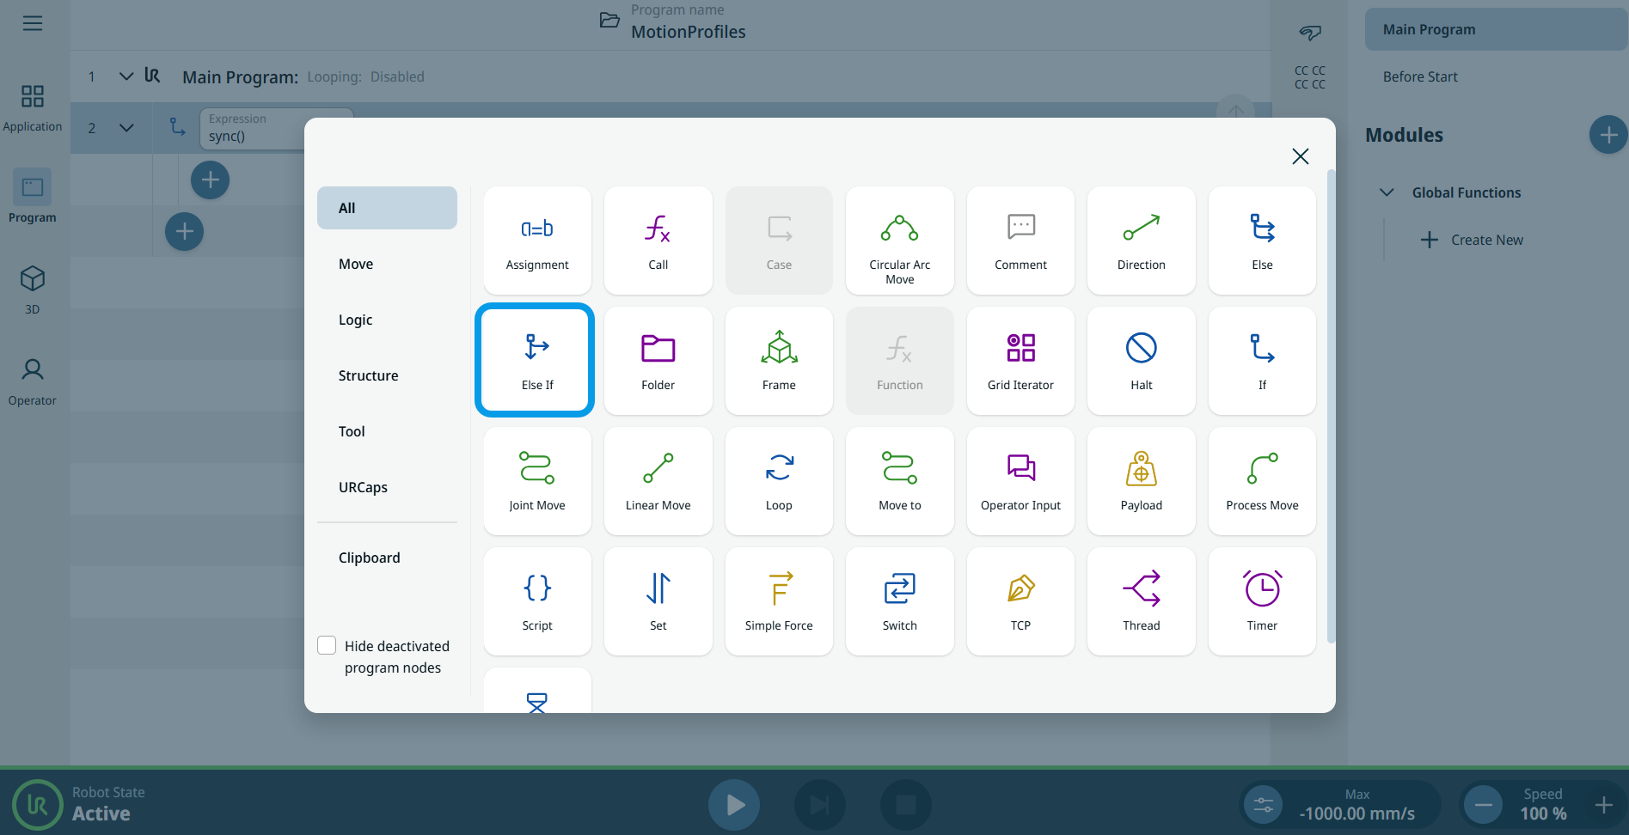Screen dimensions: 1629x835
Task: Select the Circular Arc Move node
Action: coord(899,241)
